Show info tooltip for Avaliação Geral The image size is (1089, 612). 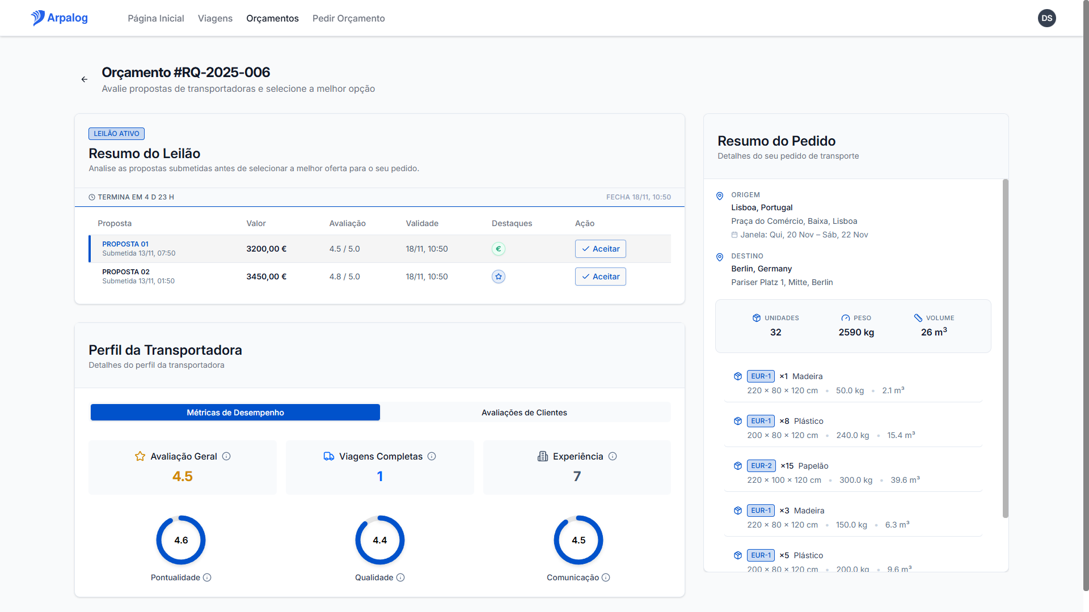pyautogui.click(x=226, y=456)
